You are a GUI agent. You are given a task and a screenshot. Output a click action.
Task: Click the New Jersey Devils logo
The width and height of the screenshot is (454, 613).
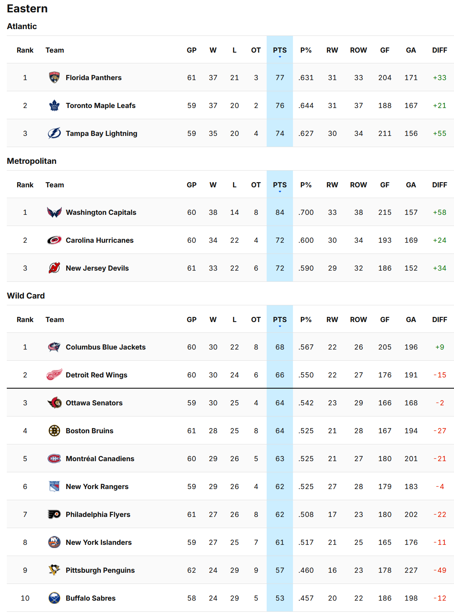point(54,268)
